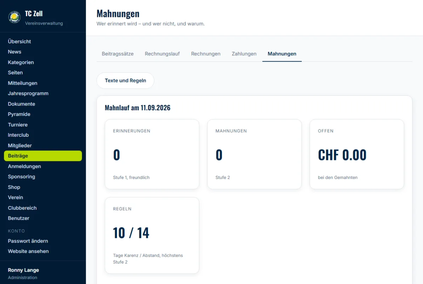Open Übersicht in the sidebar
Viewport: 423px width, 284px height.
click(x=43, y=41)
